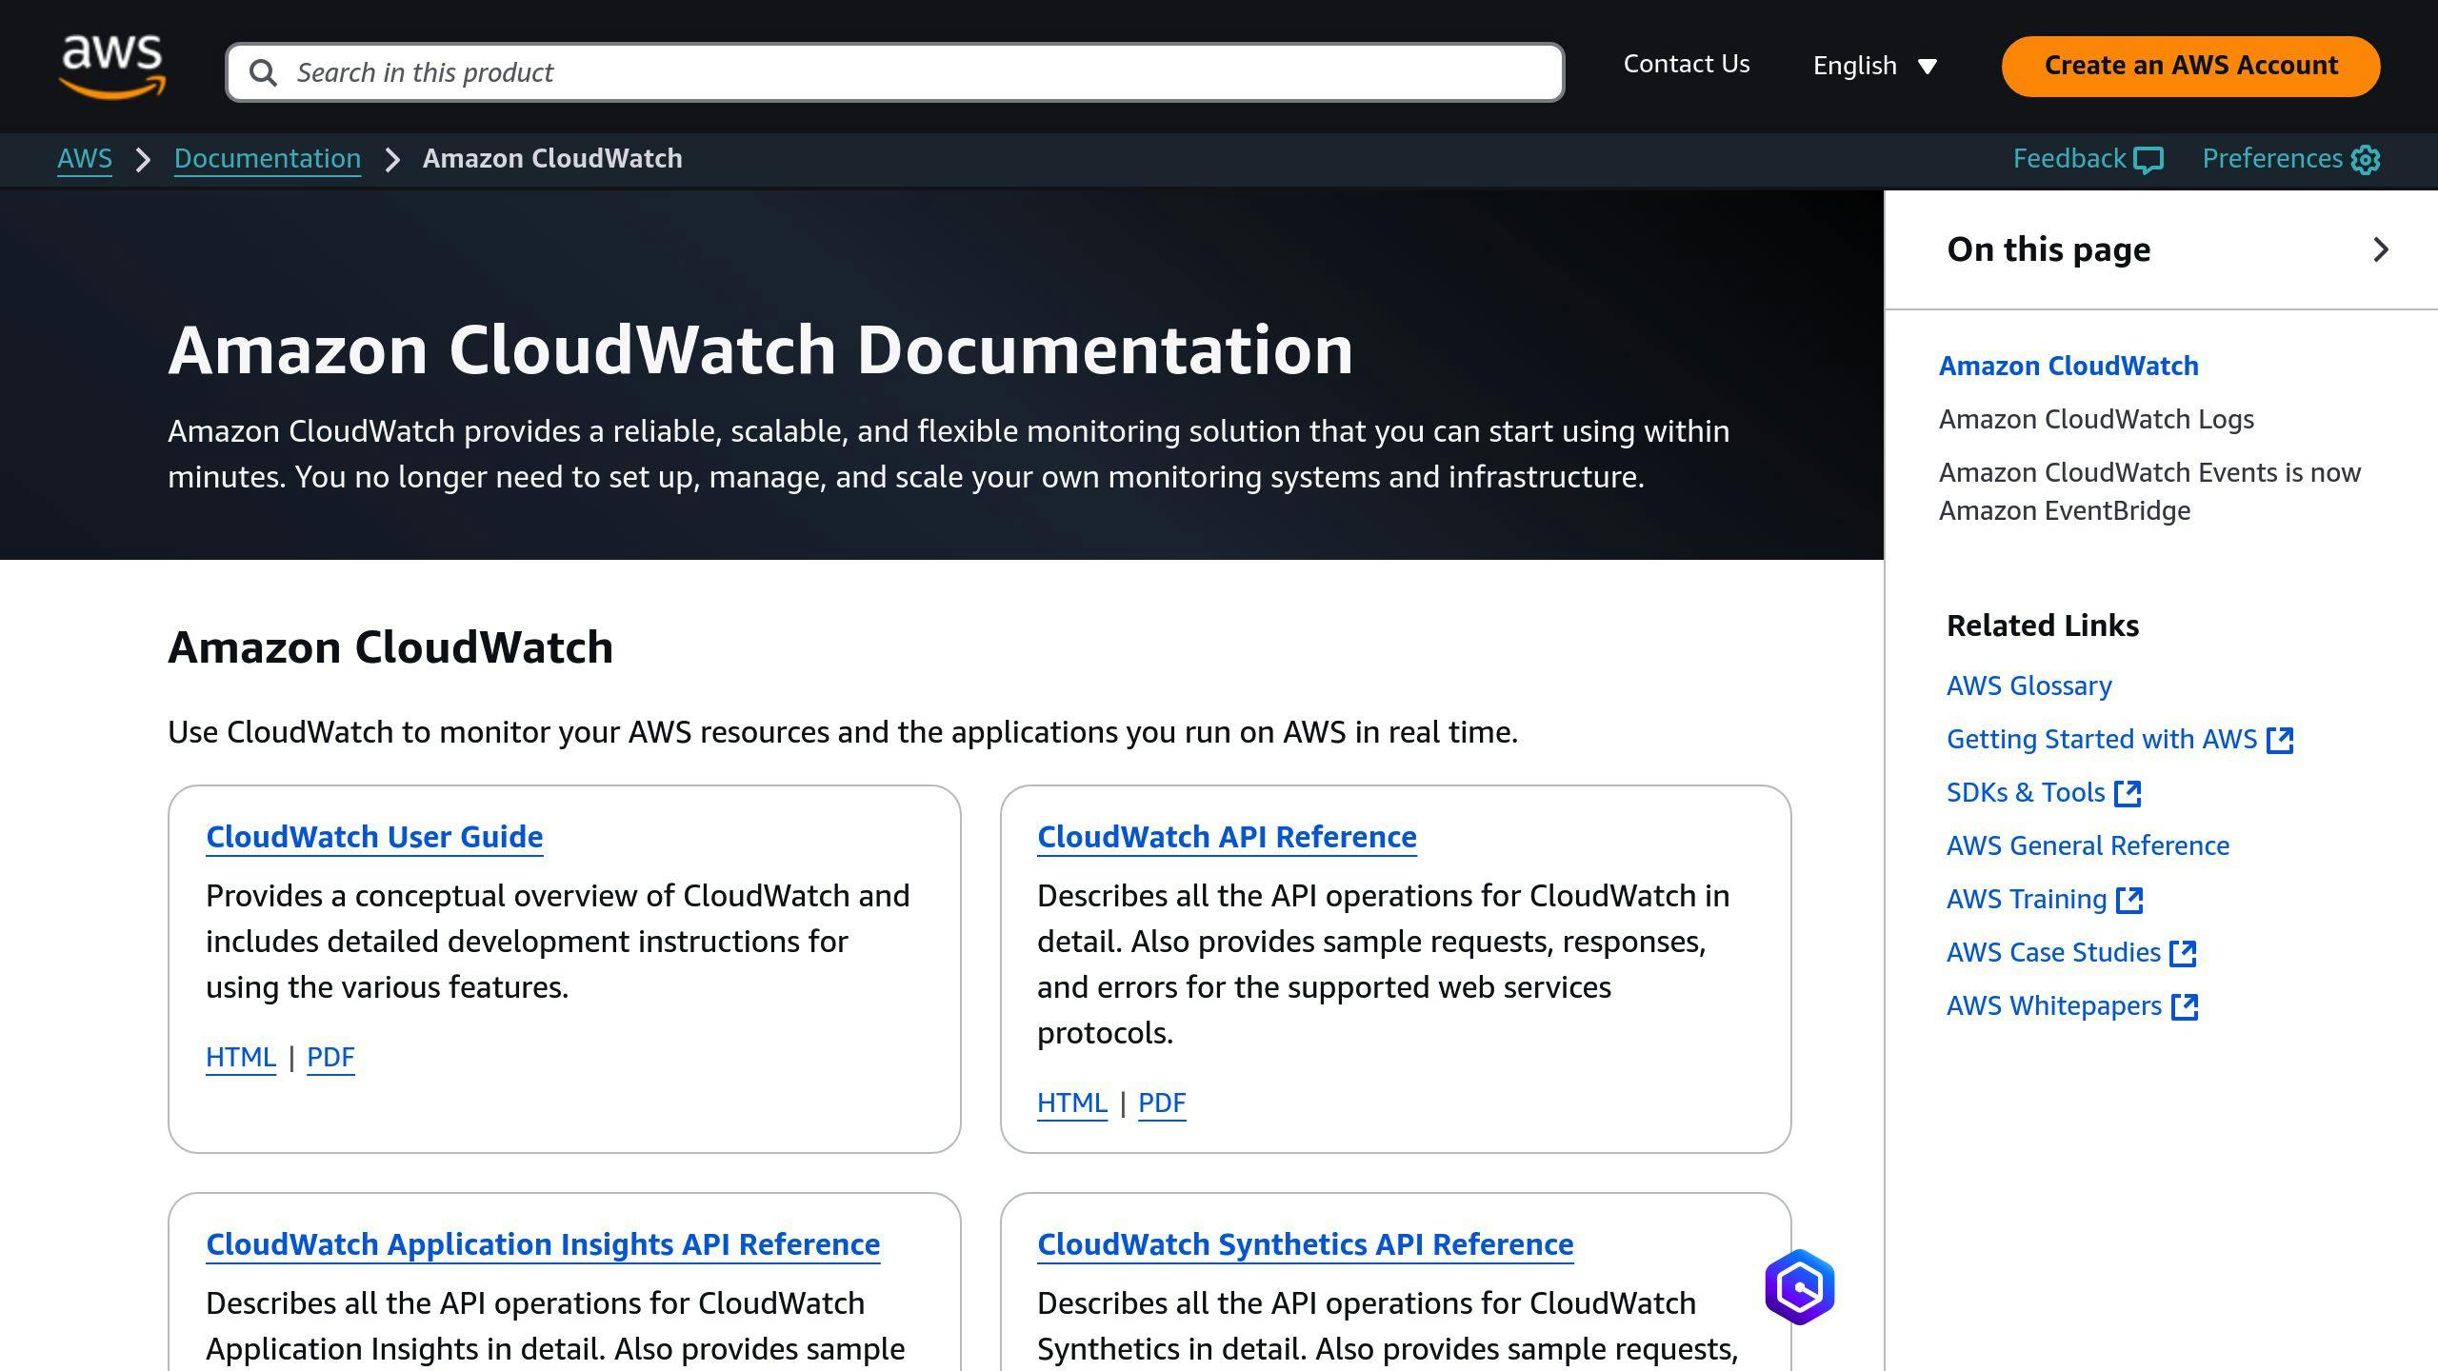Click the Codecatalyst icon bottom right
2438x1371 pixels.
coord(1798,1285)
